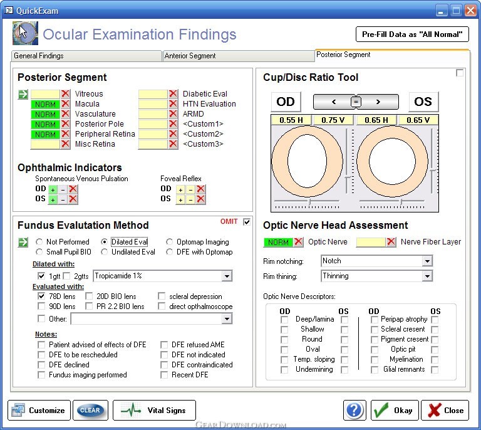Clear the Custom3 red X
Image resolution: width=481 pixels, height=430 pixels.
point(173,144)
